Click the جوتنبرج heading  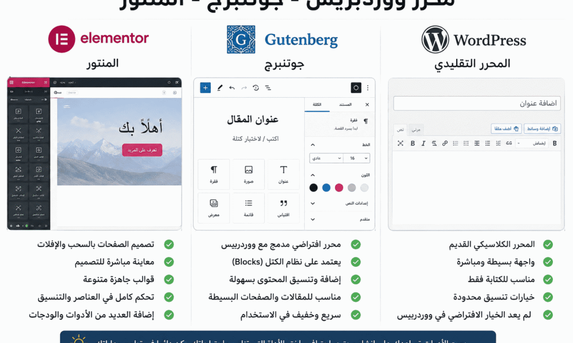(284, 64)
